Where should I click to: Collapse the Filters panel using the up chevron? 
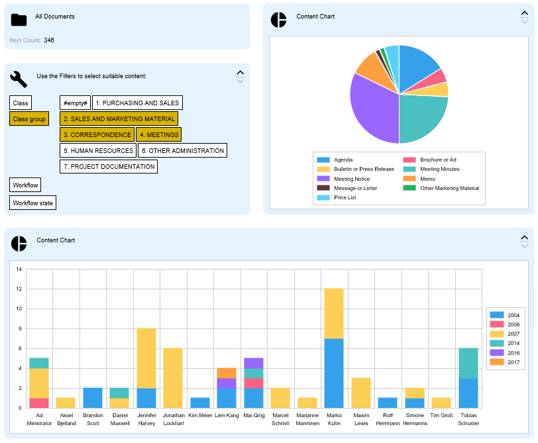tap(241, 73)
